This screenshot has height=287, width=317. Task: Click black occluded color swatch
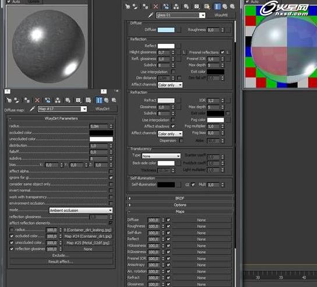pos(101,132)
